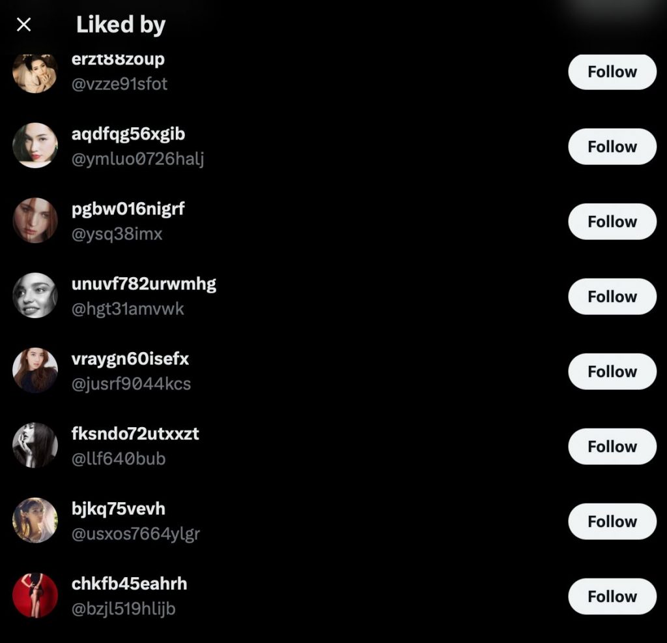Click Follow beside bjkq75vevh
The image size is (667, 643).
pyautogui.click(x=612, y=522)
